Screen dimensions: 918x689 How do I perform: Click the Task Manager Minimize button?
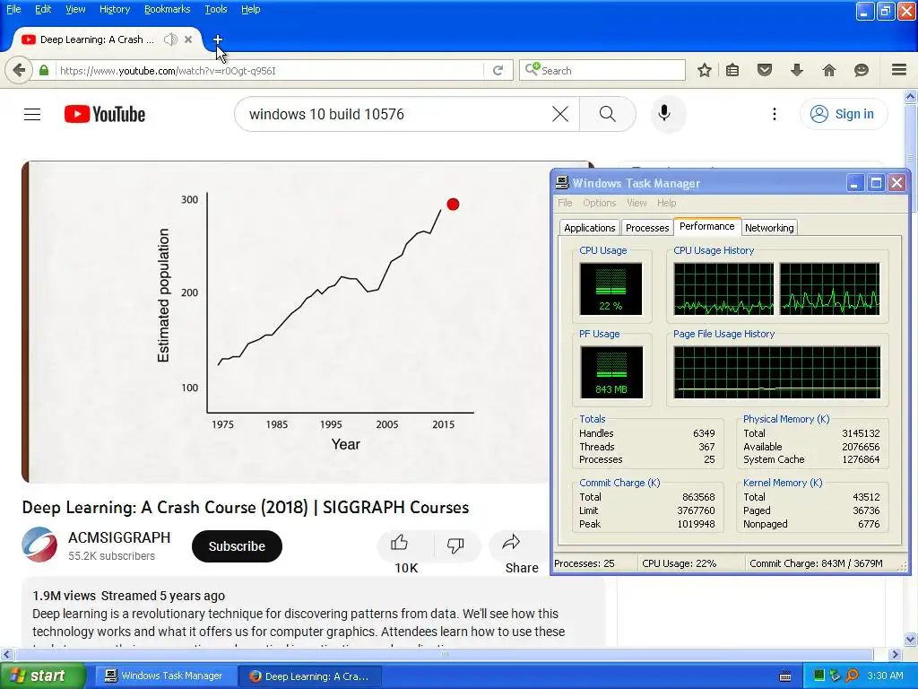(x=854, y=183)
